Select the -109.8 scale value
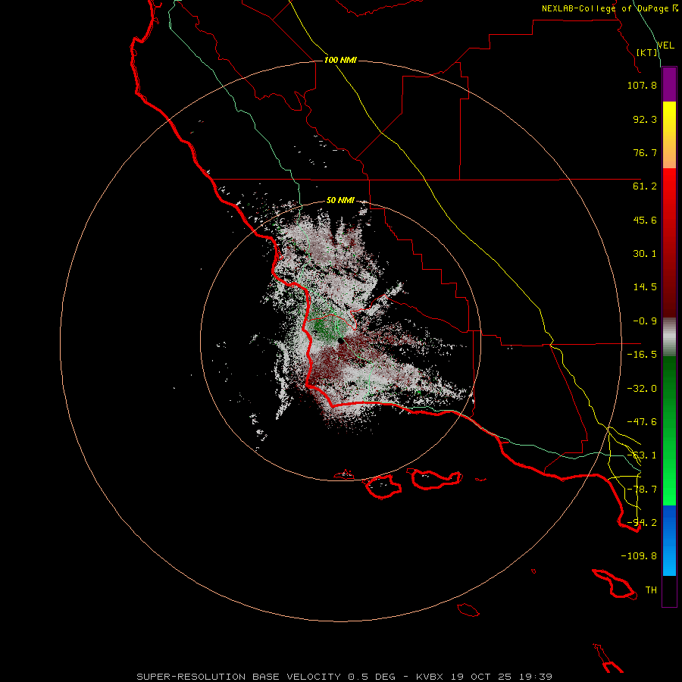682x682 pixels. pyautogui.click(x=639, y=556)
